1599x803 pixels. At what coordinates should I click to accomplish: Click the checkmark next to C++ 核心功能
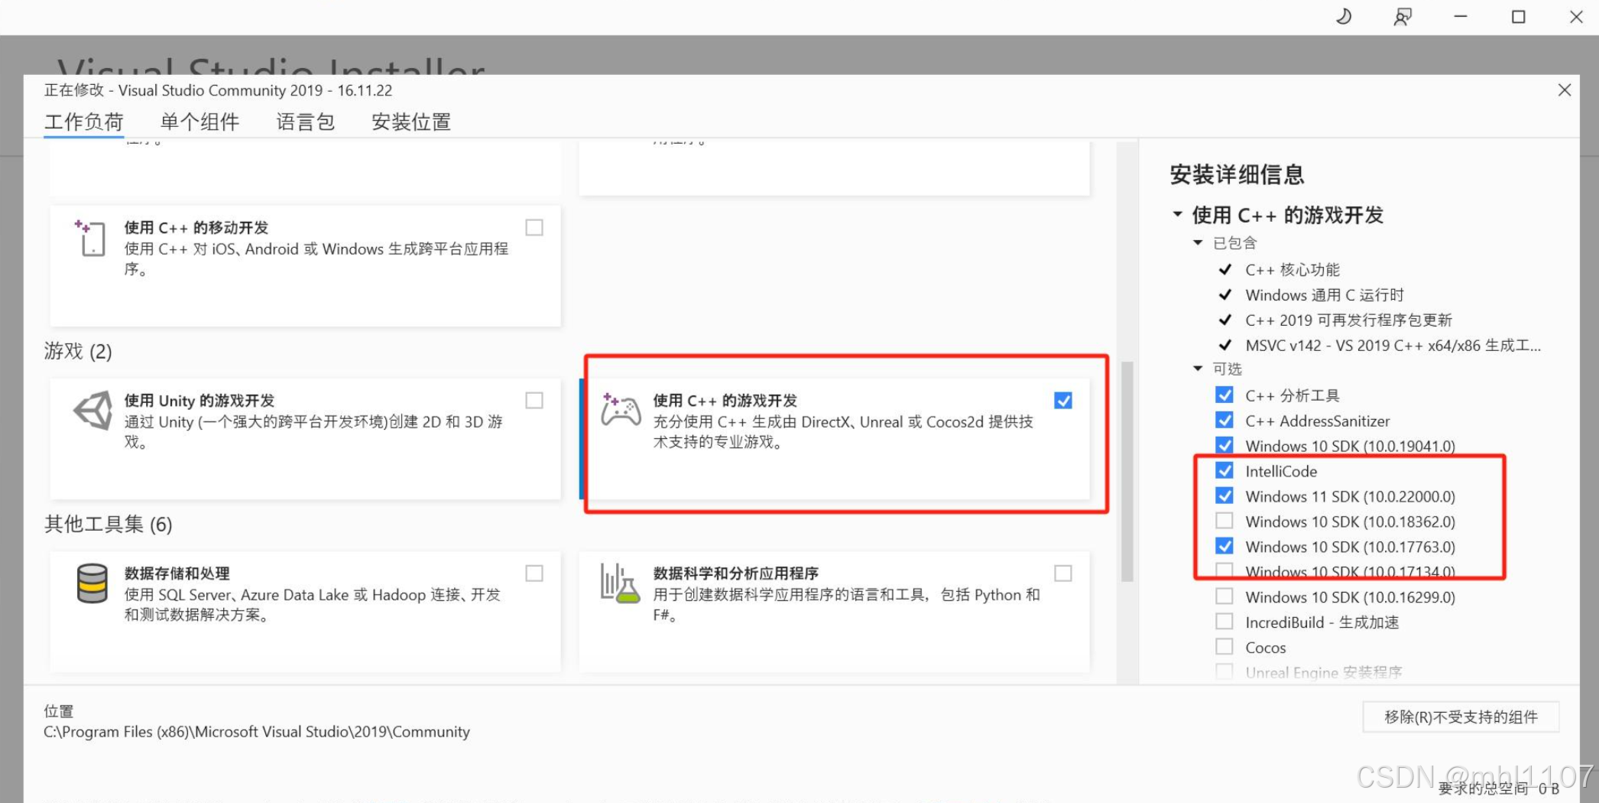[1225, 269]
